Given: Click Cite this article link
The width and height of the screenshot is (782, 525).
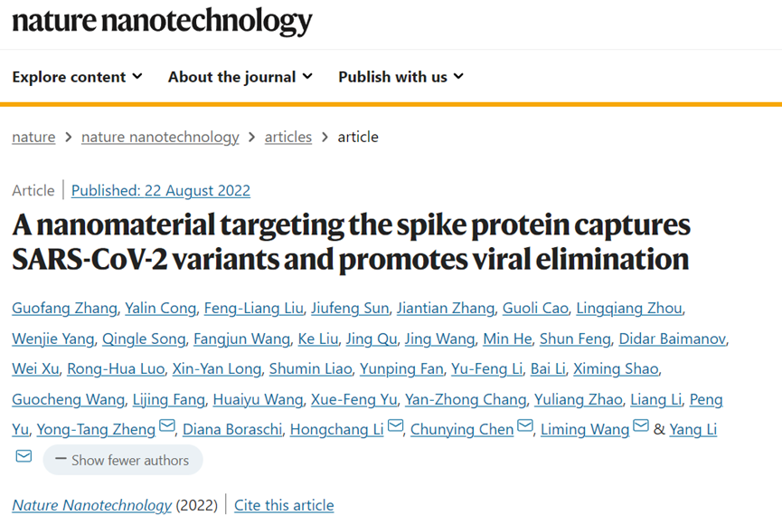Looking at the screenshot, I should 284,505.
